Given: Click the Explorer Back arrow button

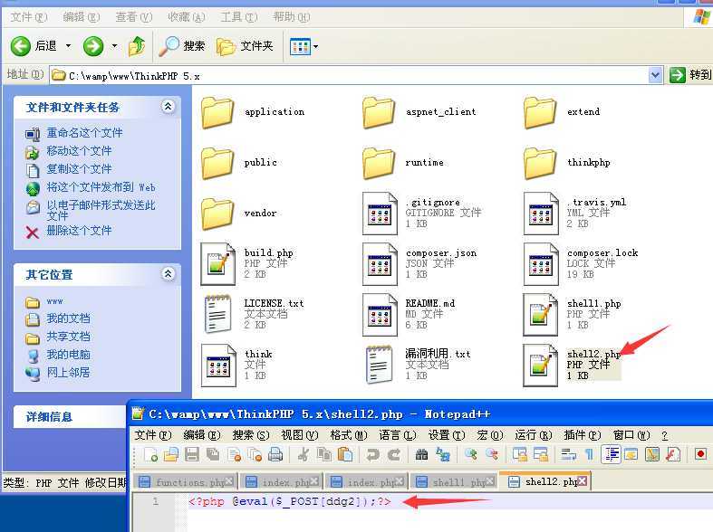Looking at the screenshot, I should click(21, 46).
